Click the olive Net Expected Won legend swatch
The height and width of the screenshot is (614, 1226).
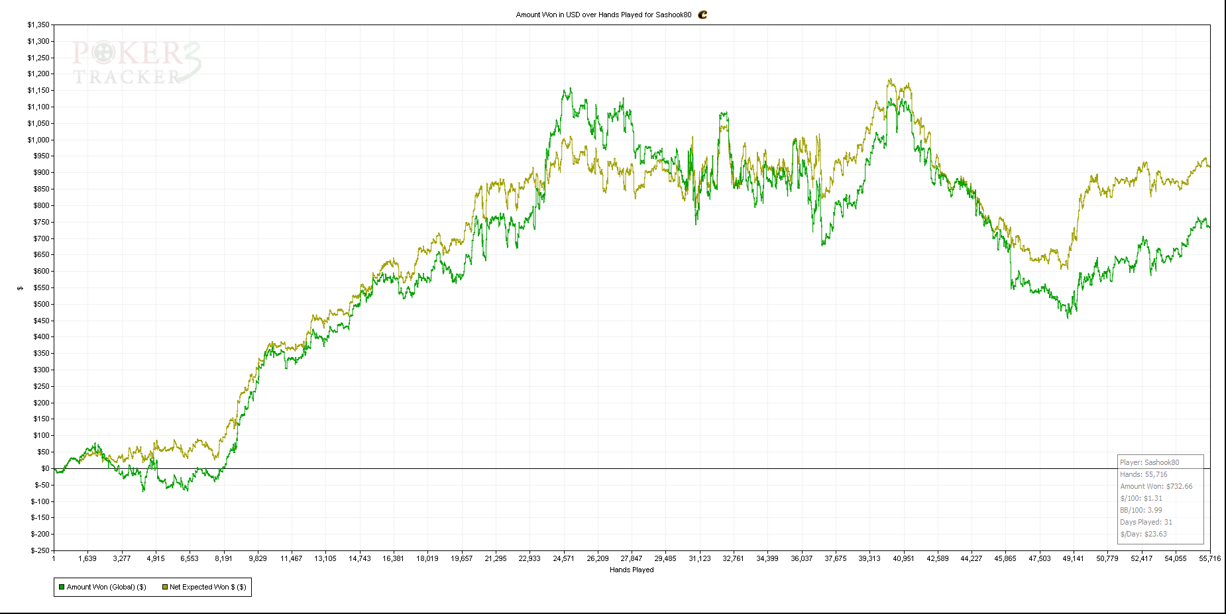pyautogui.click(x=165, y=587)
